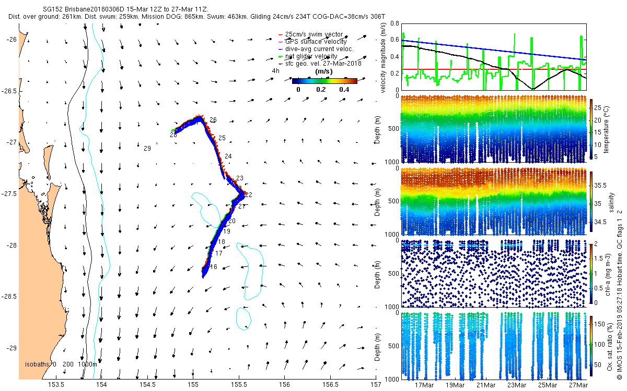Click the 'isobaths: 0 200 1000m' label
The height and width of the screenshot is (391, 627).
click(61, 364)
